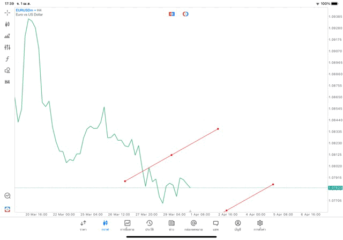Tap the flag icon at chart top
Screen dimensions: 343x240
pos(171,14)
